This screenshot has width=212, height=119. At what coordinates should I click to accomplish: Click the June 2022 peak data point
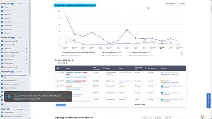pyautogui.click(x=127, y=30)
